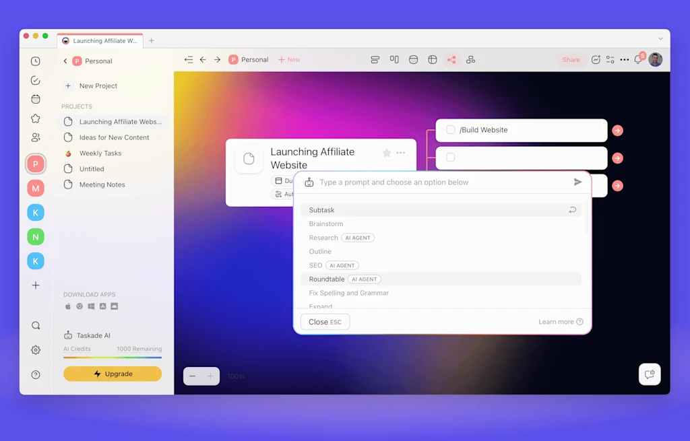Open search from the sidebar magnifier
Screen dimensions: 690x441
36,325
